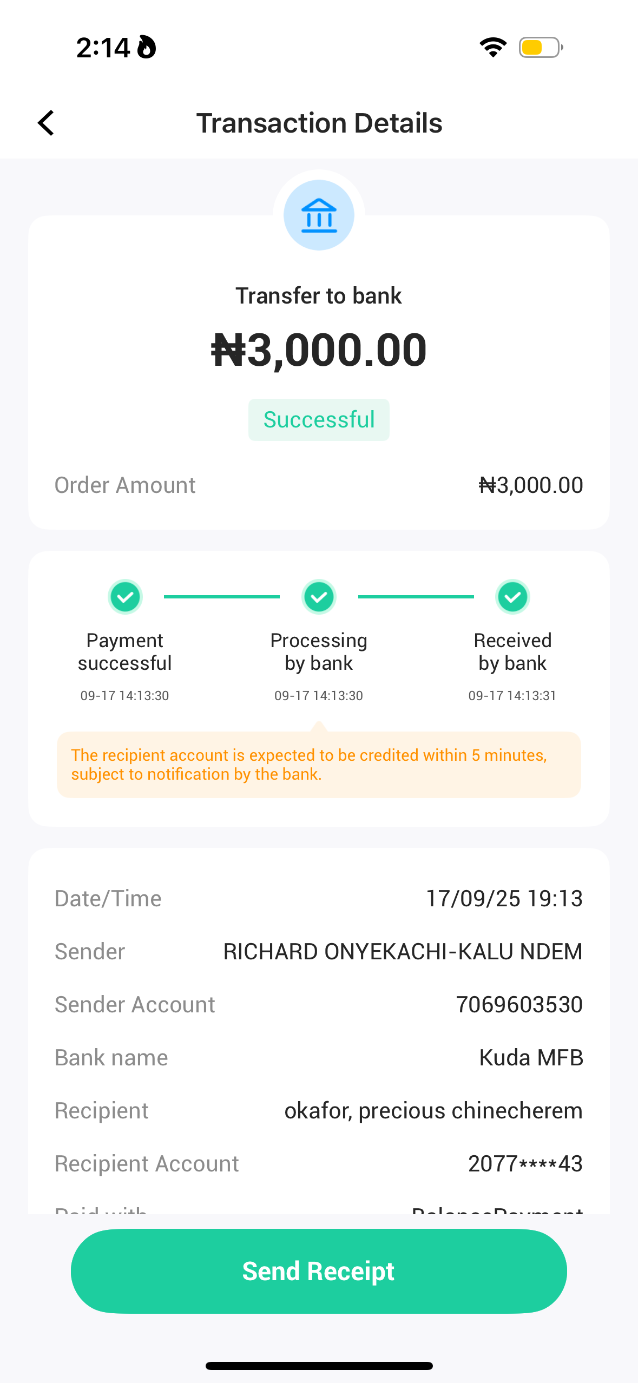The width and height of the screenshot is (638, 1383).
Task: Tap the blue bank building icon
Action: coord(319,215)
